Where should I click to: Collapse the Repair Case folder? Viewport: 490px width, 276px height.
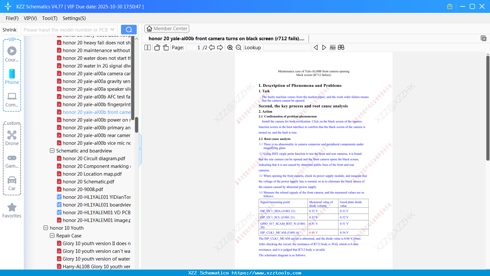[52, 235]
